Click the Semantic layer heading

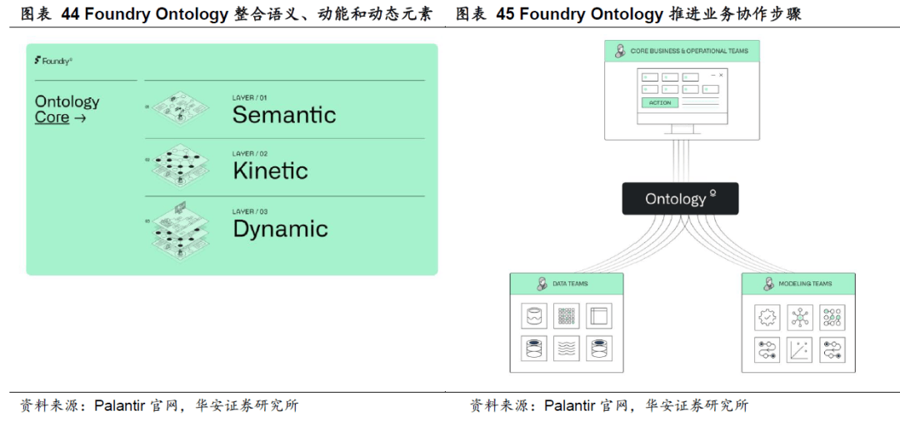tap(283, 115)
